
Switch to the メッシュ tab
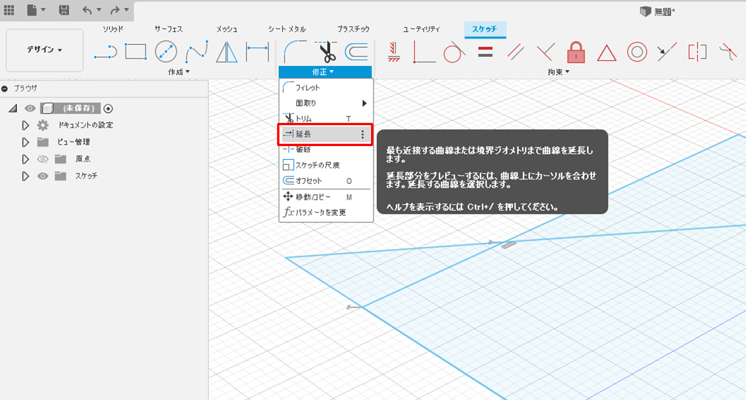(226, 29)
